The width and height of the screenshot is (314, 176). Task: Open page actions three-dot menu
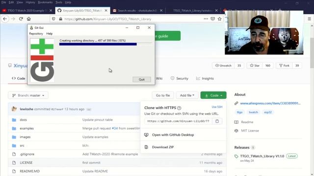(206, 19)
